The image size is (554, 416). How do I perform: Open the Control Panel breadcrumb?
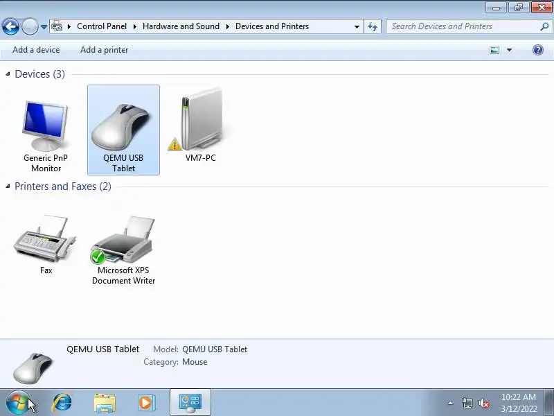click(102, 26)
